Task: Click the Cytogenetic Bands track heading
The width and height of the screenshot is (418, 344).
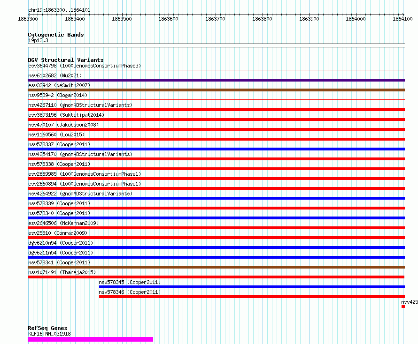Action: point(56,35)
